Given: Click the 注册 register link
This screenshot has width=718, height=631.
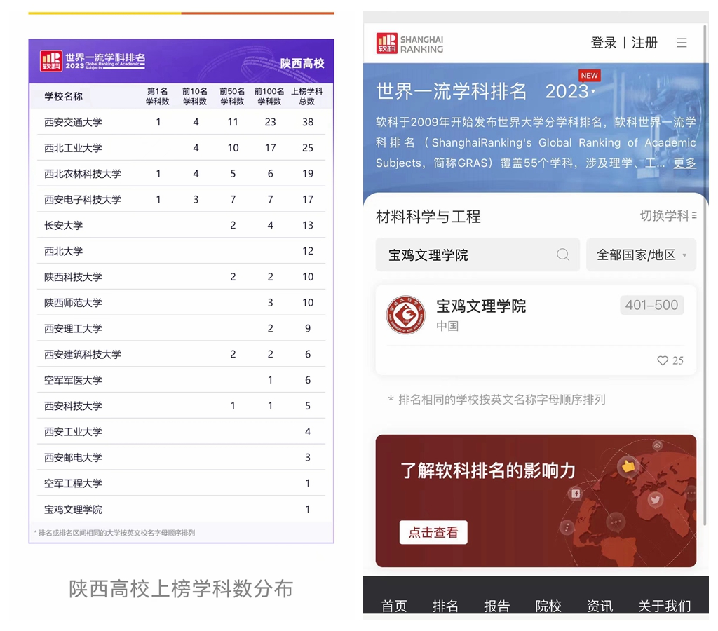Looking at the screenshot, I should coord(644,43).
